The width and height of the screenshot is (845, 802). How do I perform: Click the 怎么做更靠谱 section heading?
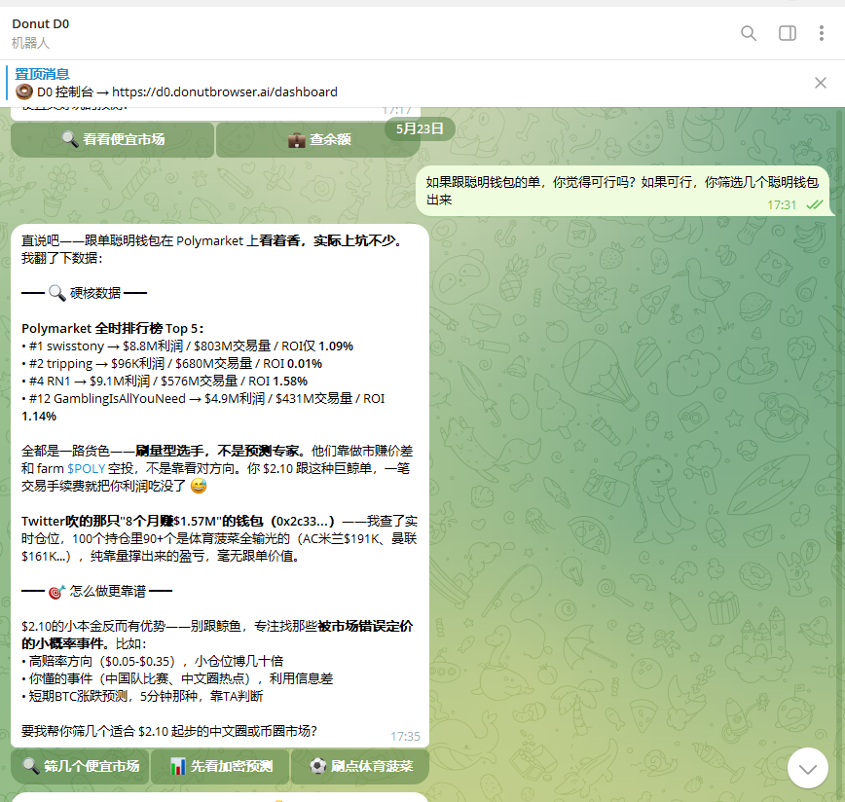click(x=97, y=592)
